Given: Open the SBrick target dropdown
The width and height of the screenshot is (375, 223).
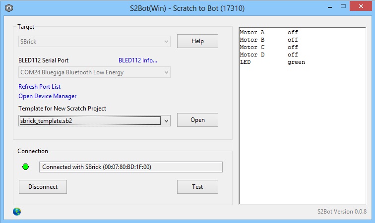Looking at the screenshot, I should click(x=94, y=41).
